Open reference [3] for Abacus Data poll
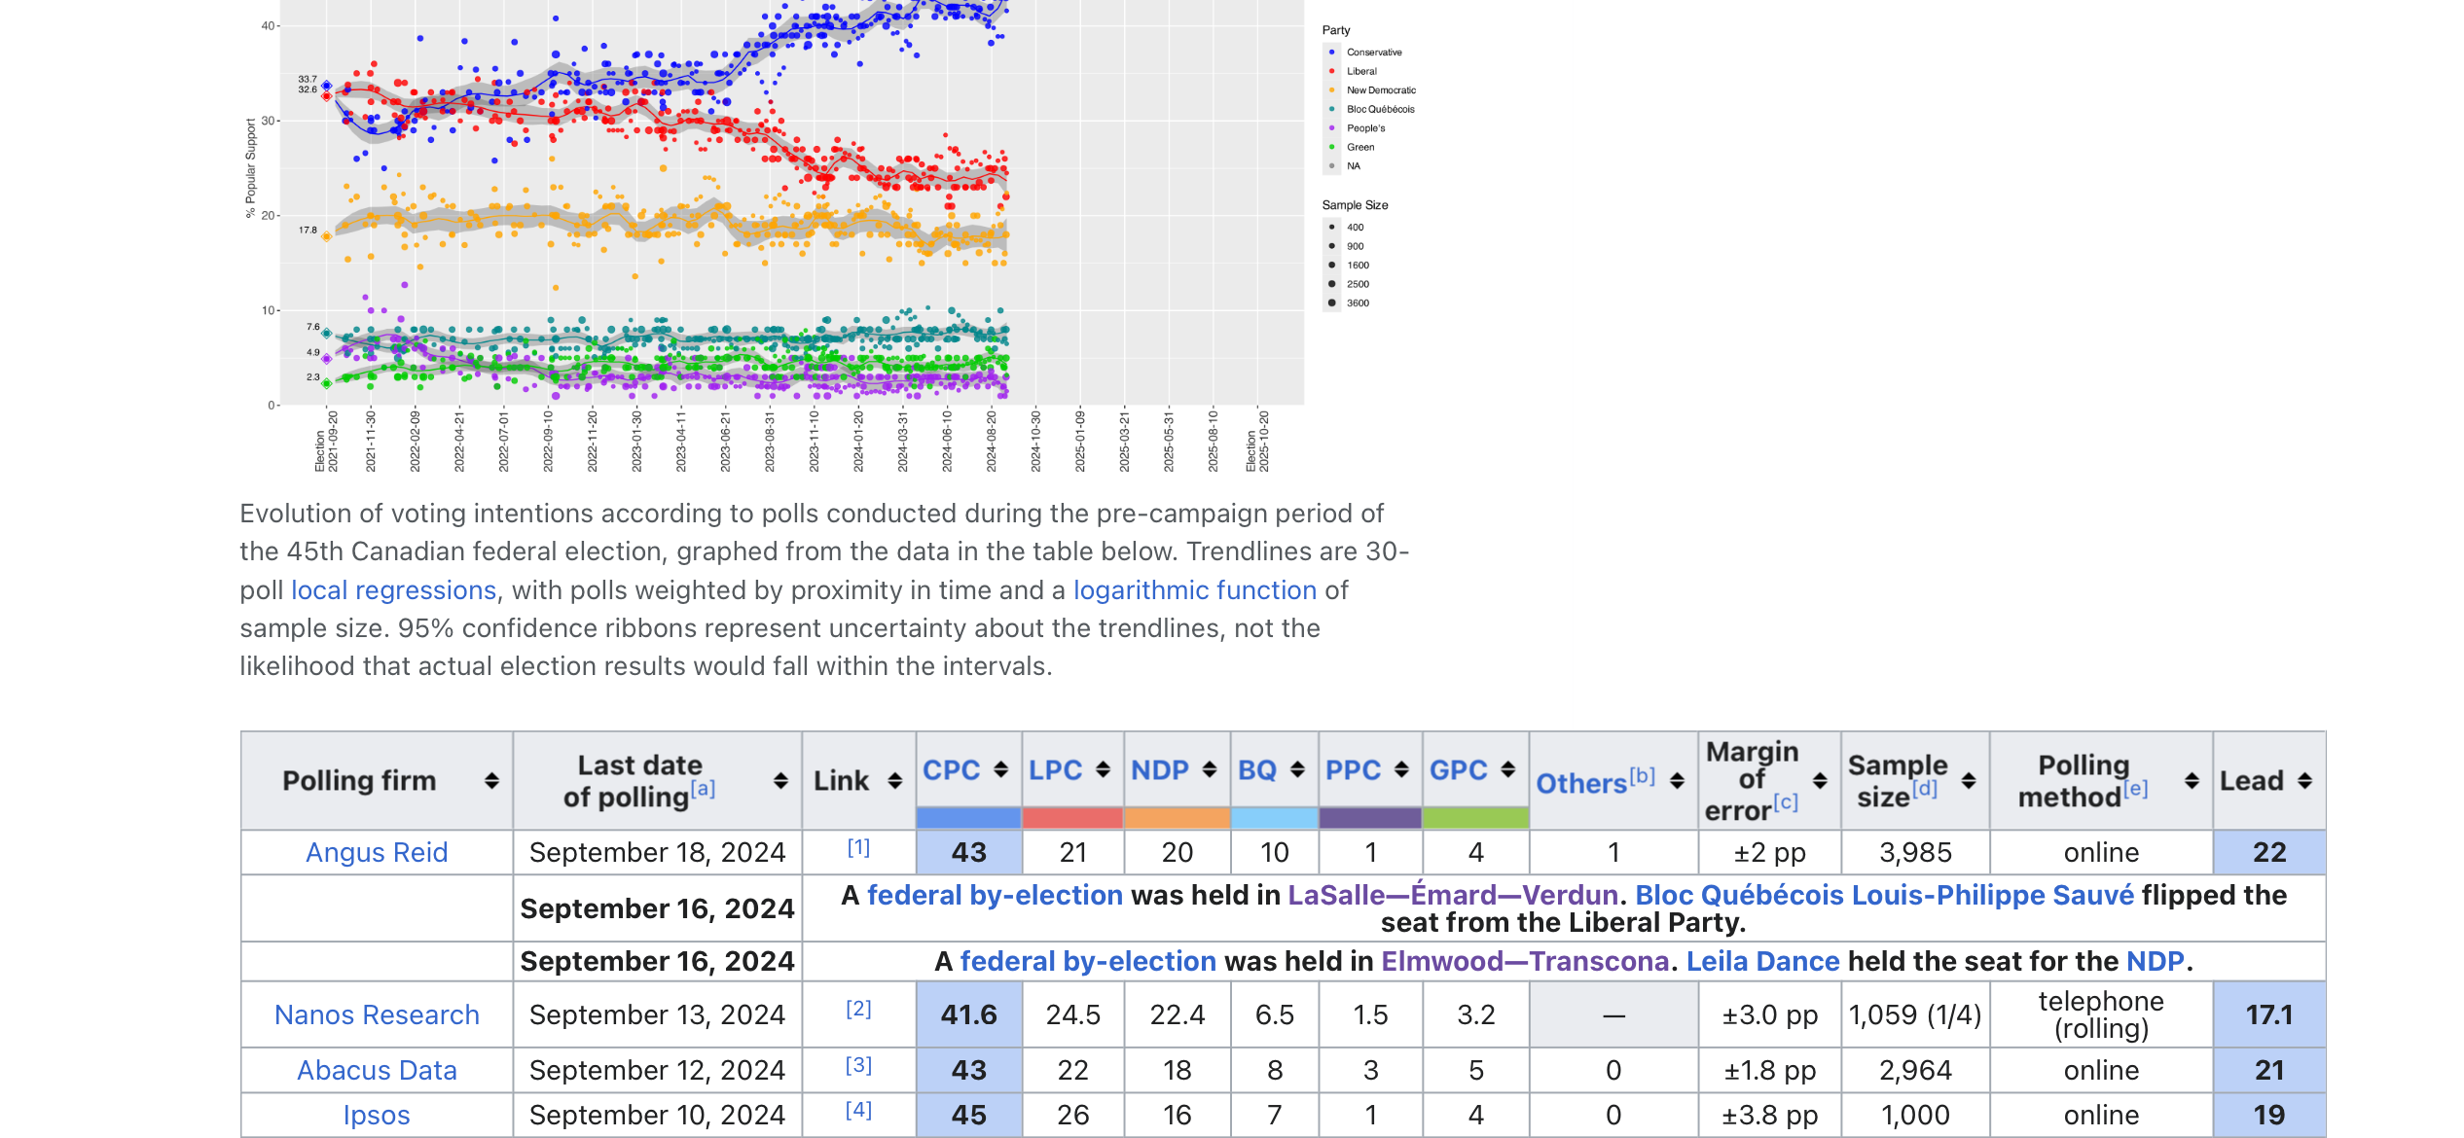2464x1138 pixels. 858,1065
